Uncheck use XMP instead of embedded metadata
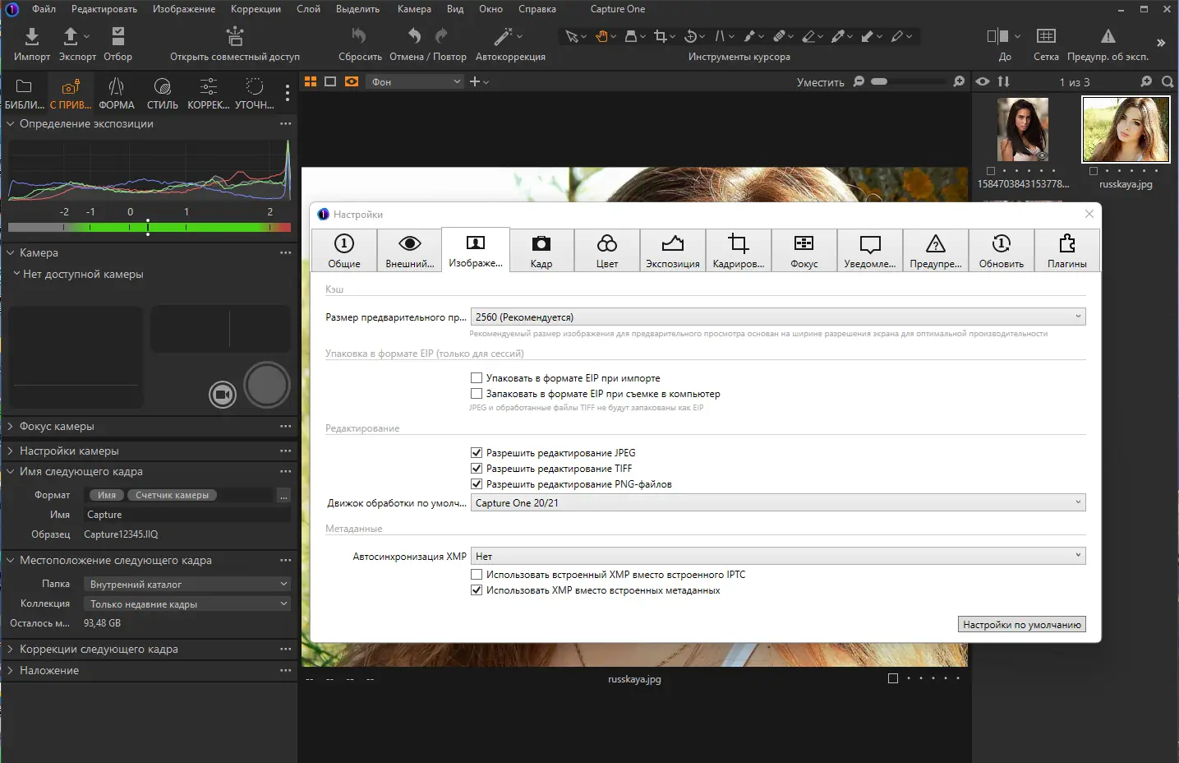Screen dimensions: 1179x763 coord(477,590)
